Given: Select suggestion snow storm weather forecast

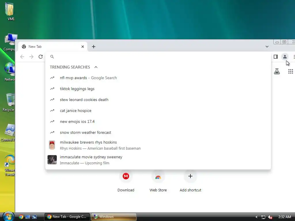Looking at the screenshot, I should (158, 132).
